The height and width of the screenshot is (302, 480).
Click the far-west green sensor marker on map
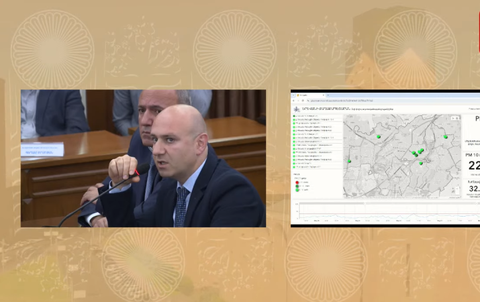pos(350,161)
